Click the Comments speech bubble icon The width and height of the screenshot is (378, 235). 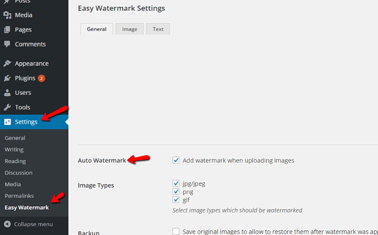click(x=7, y=44)
